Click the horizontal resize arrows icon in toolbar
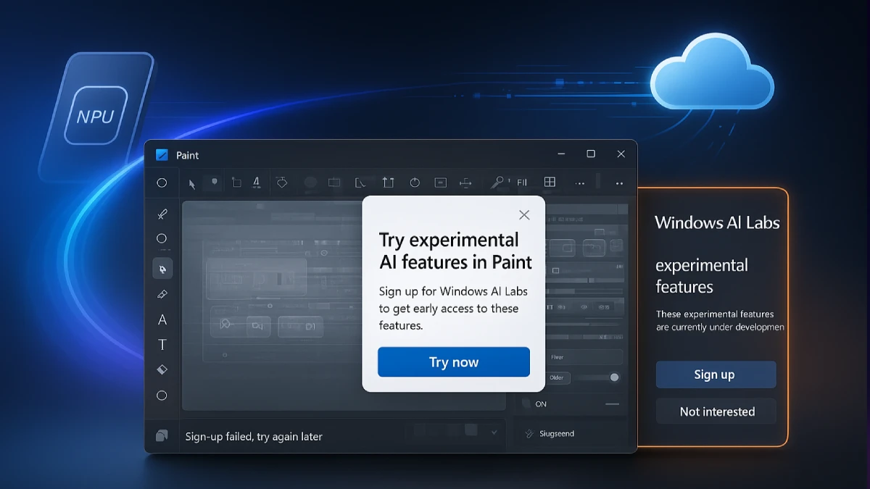This screenshot has width=870, height=489. pos(466,183)
